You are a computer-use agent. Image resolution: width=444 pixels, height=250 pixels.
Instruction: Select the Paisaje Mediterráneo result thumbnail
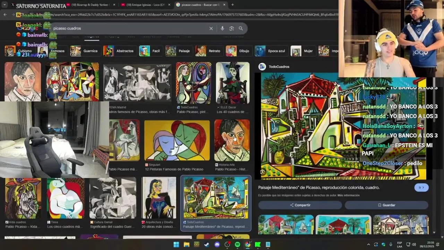pyautogui.click(x=216, y=198)
